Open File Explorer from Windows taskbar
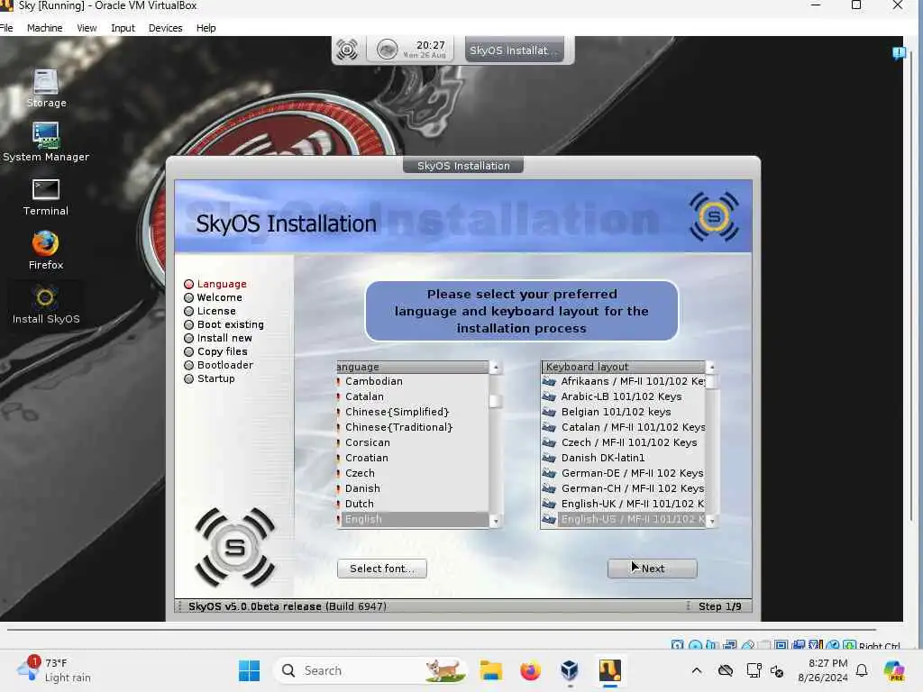 click(x=490, y=670)
